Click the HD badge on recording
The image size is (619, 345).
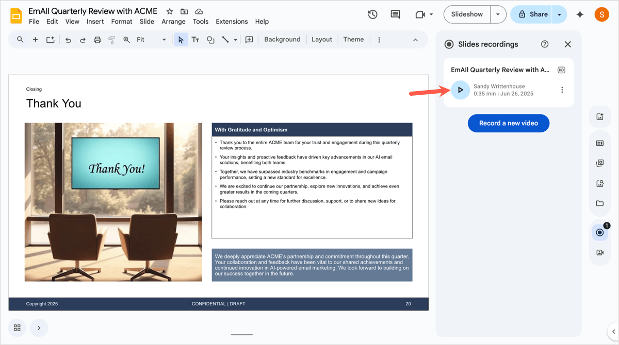561,70
